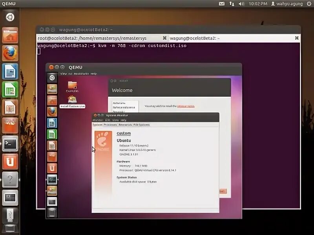
Task: Click the Available disk space line
Action: pyautogui.click(x=138, y=182)
